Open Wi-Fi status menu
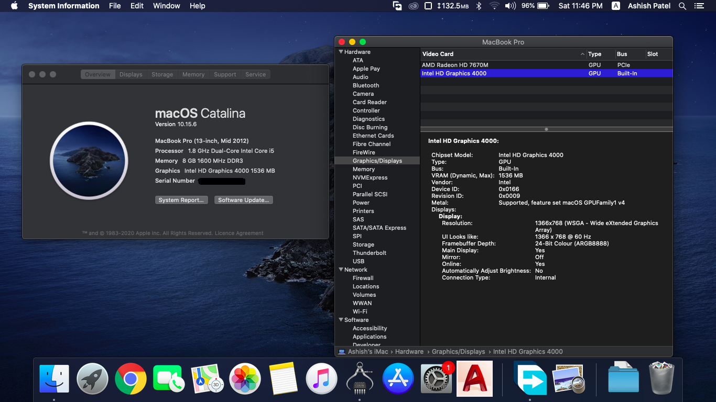The height and width of the screenshot is (402, 716). (x=494, y=6)
